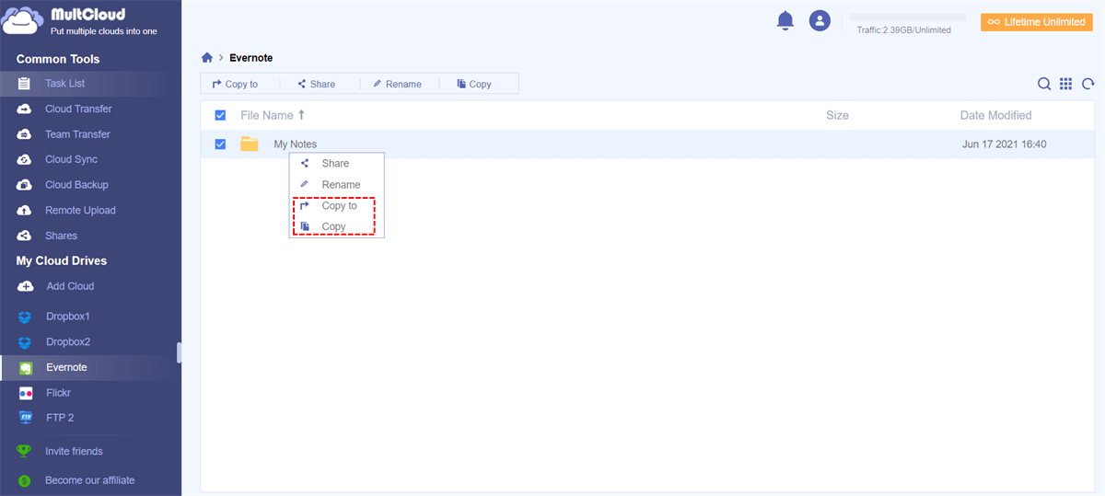Click Become our affiliate link
Viewport: 1105px width, 496px height.
tap(90, 480)
